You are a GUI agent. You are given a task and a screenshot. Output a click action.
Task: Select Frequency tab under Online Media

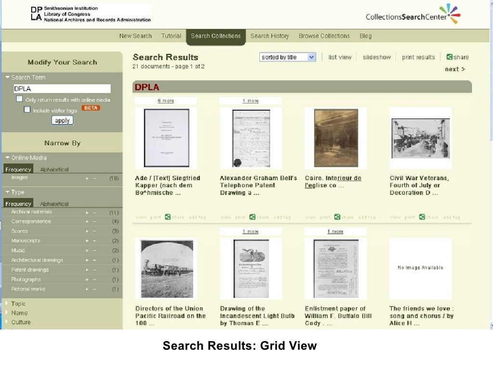tap(18, 169)
